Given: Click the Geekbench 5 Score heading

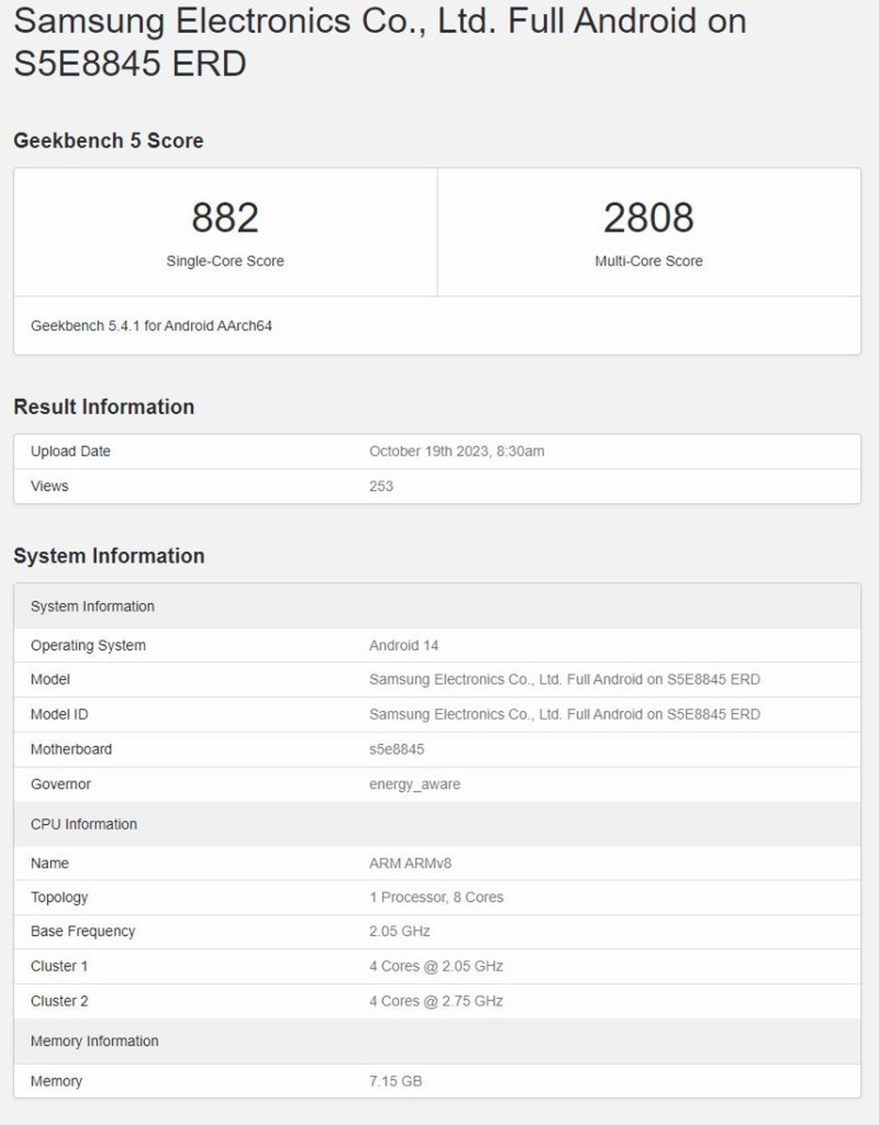Looking at the screenshot, I should click(x=108, y=141).
